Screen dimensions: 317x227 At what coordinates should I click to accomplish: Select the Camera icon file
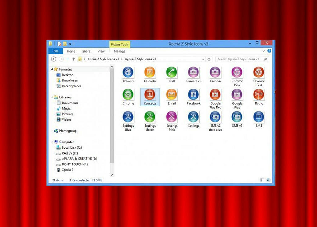click(215, 75)
